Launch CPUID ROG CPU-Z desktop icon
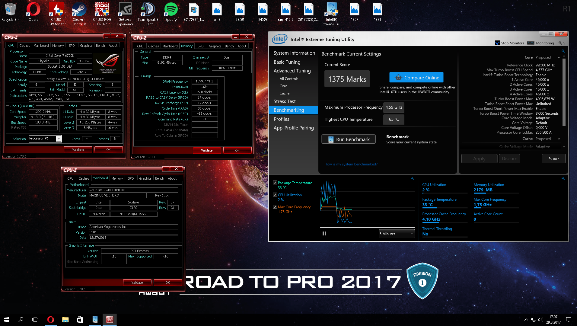 click(102, 14)
